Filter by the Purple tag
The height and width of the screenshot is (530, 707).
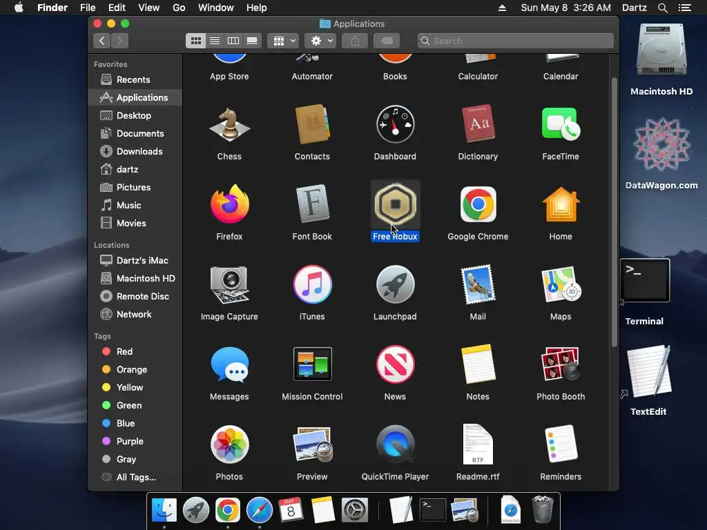[135, 442]
